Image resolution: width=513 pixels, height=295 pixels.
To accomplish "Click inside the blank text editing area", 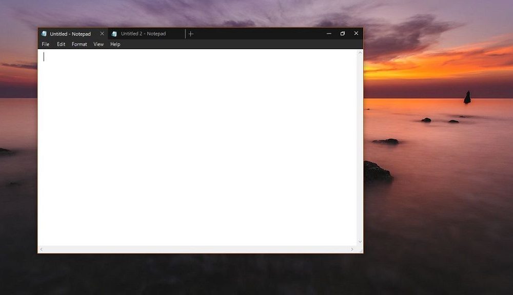I will 198,149.
